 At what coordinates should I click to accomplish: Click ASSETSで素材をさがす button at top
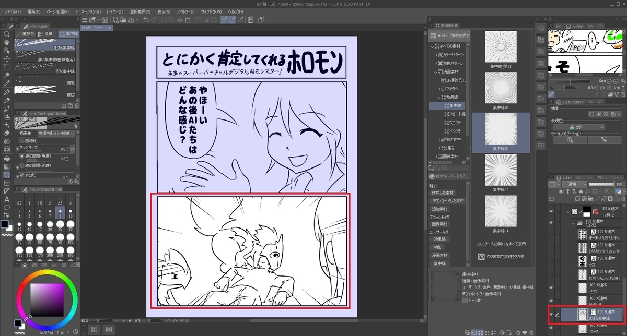coord(449,35)
